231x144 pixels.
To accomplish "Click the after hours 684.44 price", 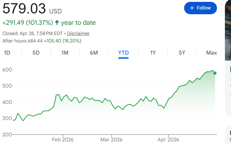I will [35, 41].
